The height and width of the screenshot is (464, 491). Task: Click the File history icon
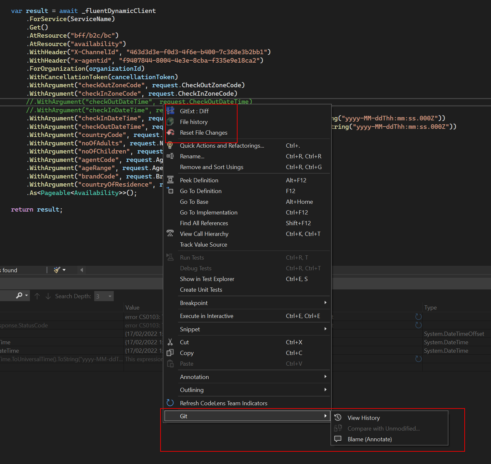(170, 122)
